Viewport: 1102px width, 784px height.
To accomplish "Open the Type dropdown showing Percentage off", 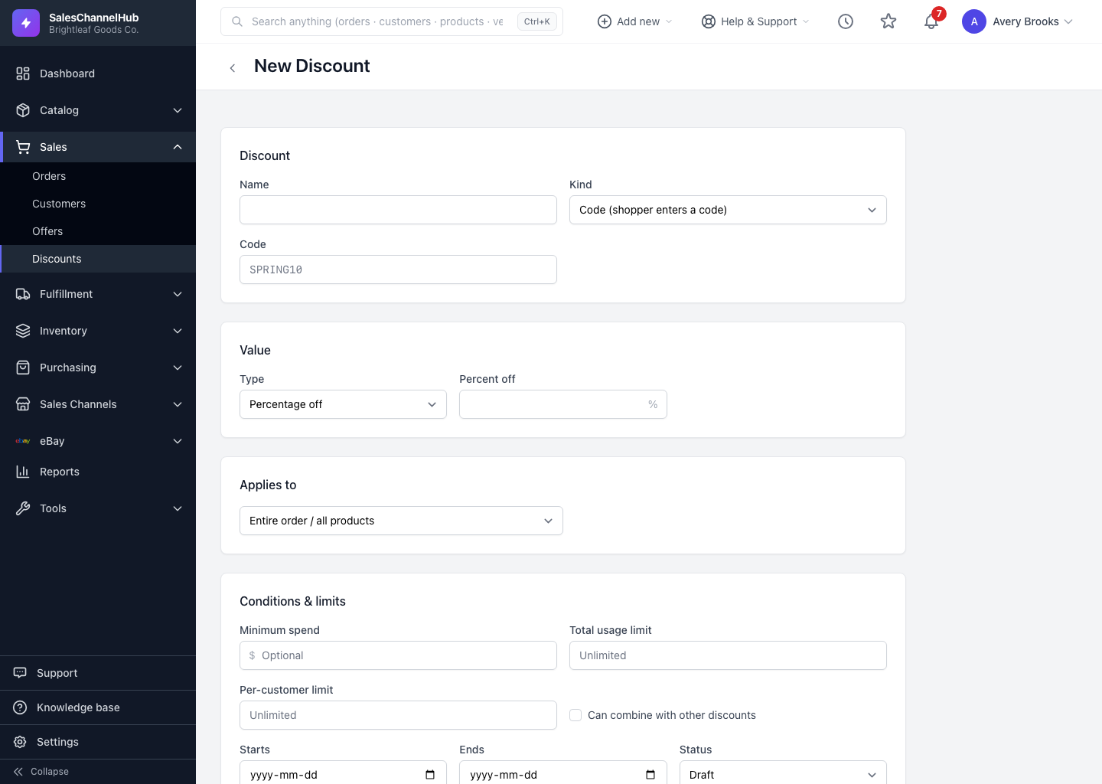I will click(x=343, y=404).
